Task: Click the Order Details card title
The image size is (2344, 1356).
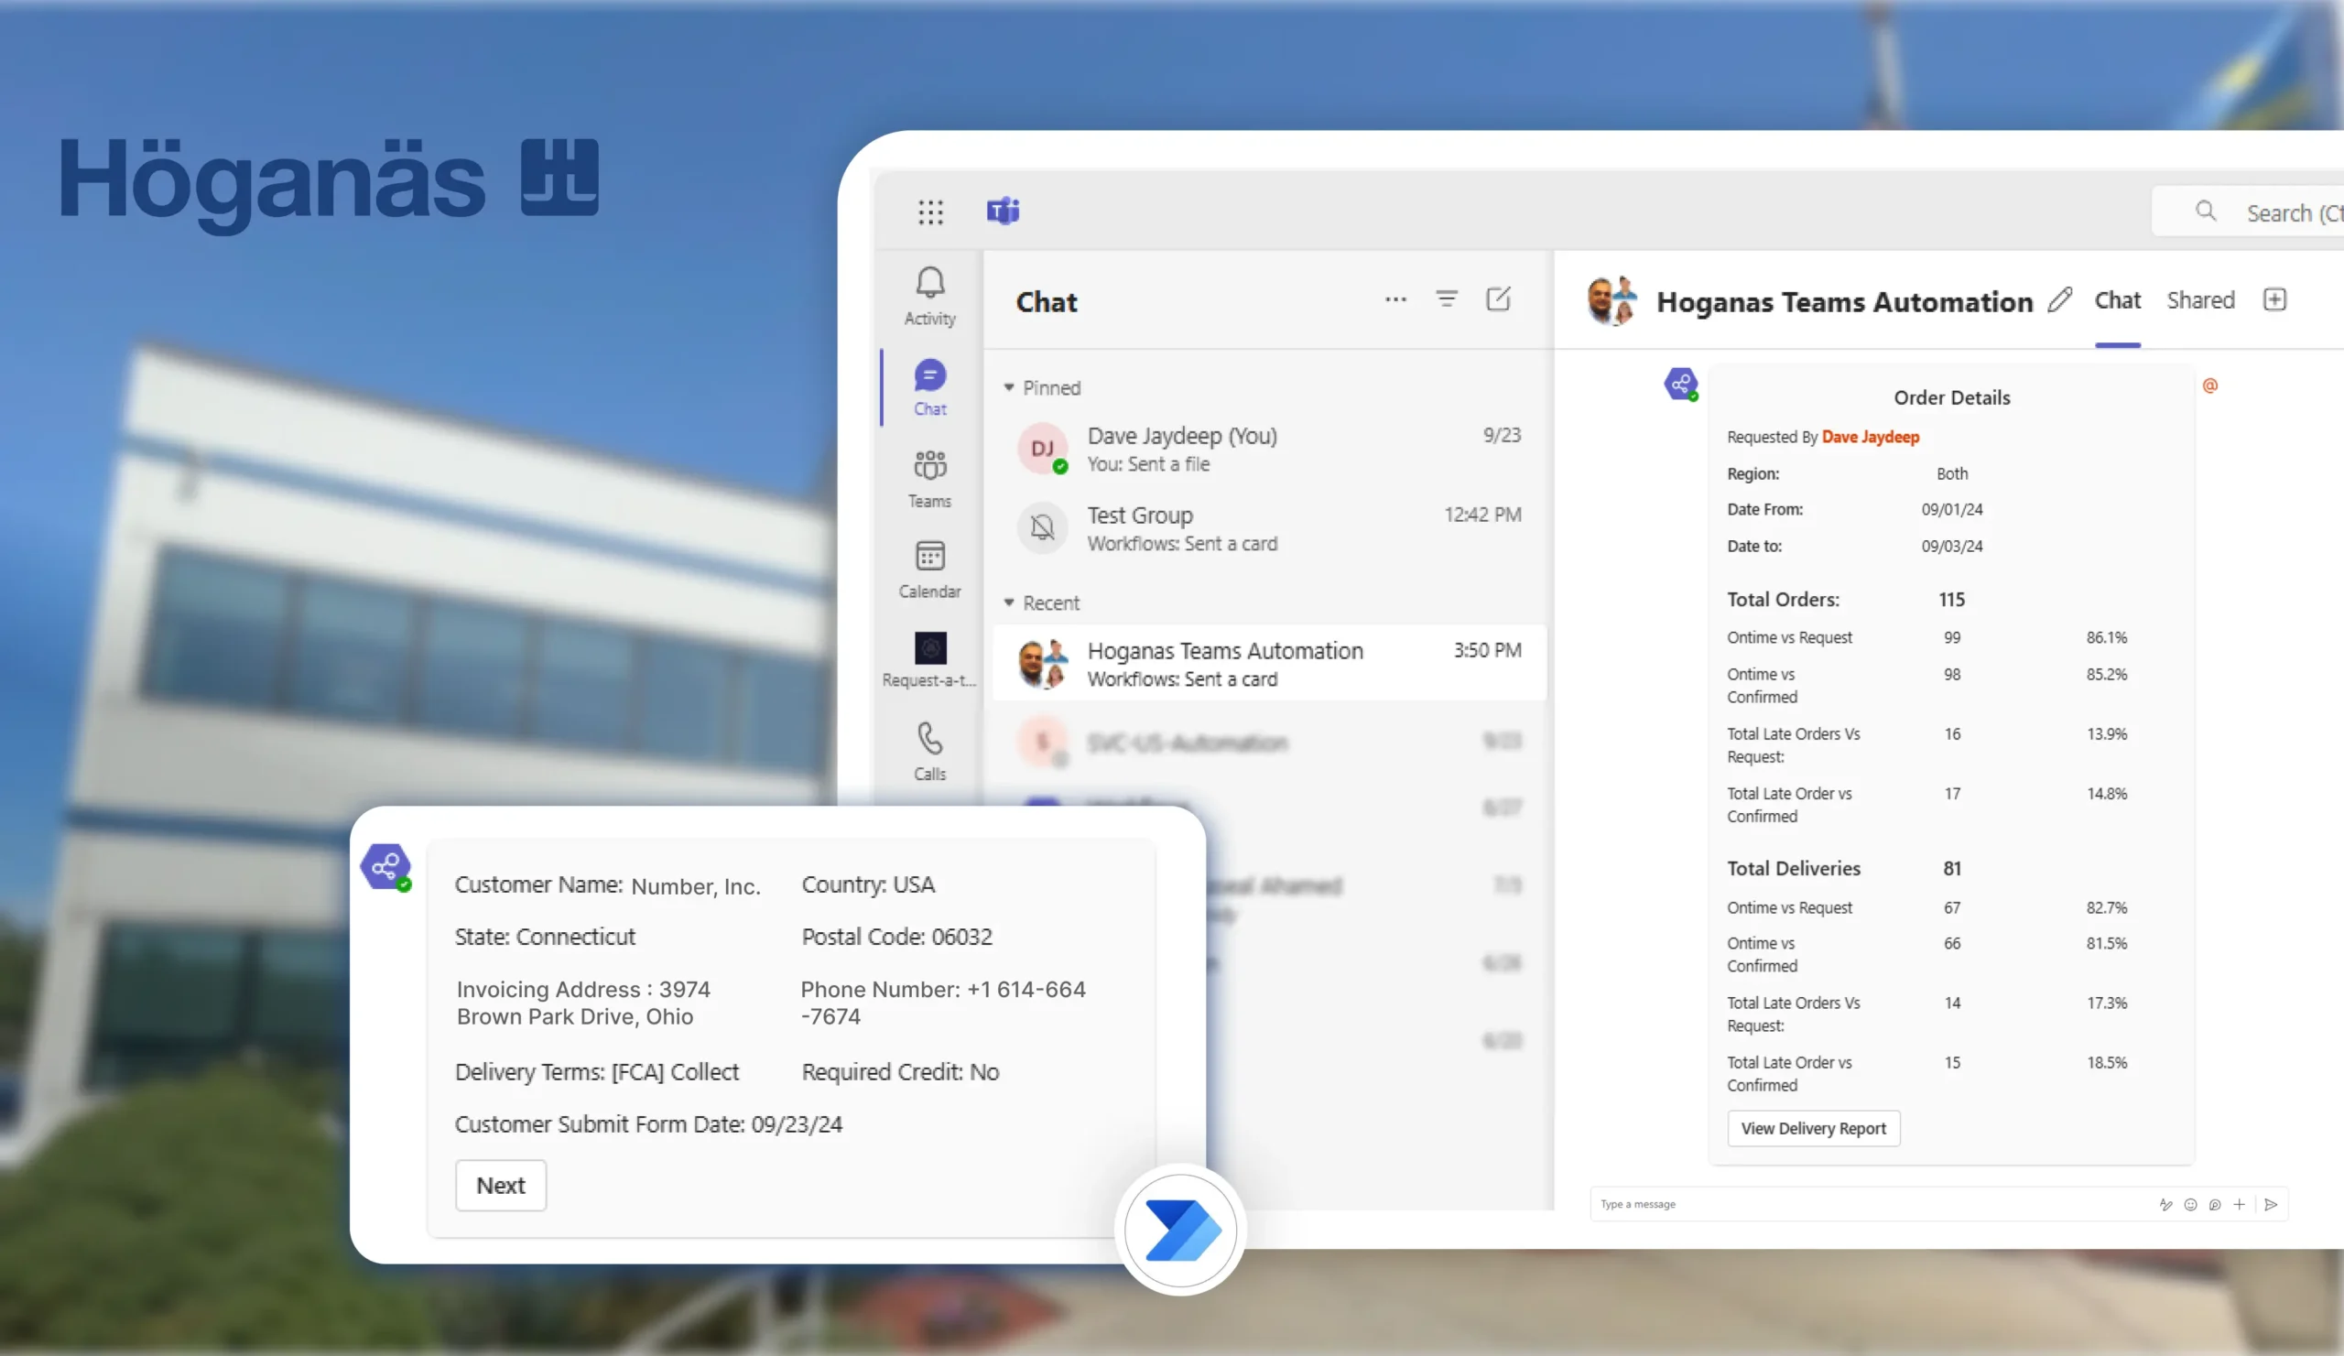Action: [1951, 397]
